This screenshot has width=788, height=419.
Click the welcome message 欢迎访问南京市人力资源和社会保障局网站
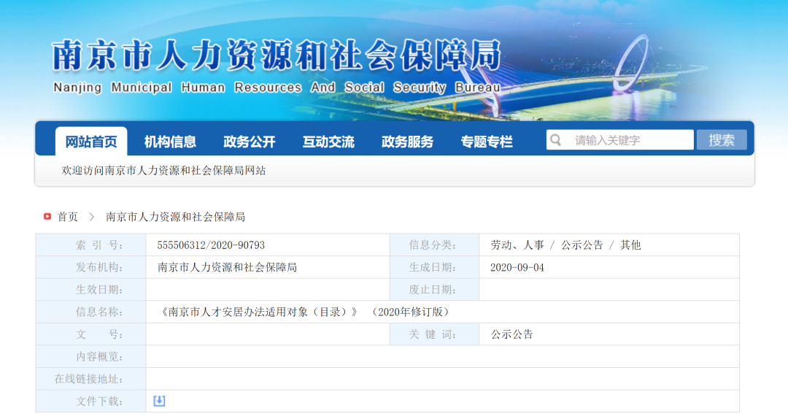click(x=163, y=171)
